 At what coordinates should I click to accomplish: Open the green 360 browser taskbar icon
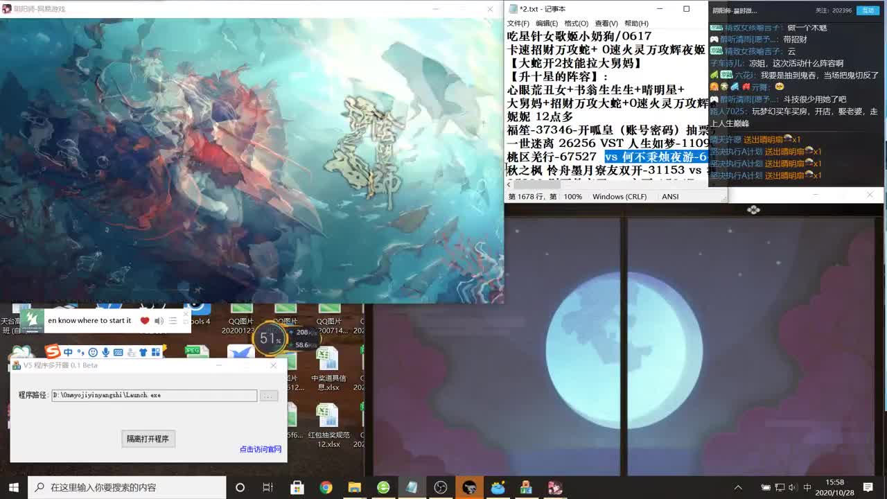383,487
